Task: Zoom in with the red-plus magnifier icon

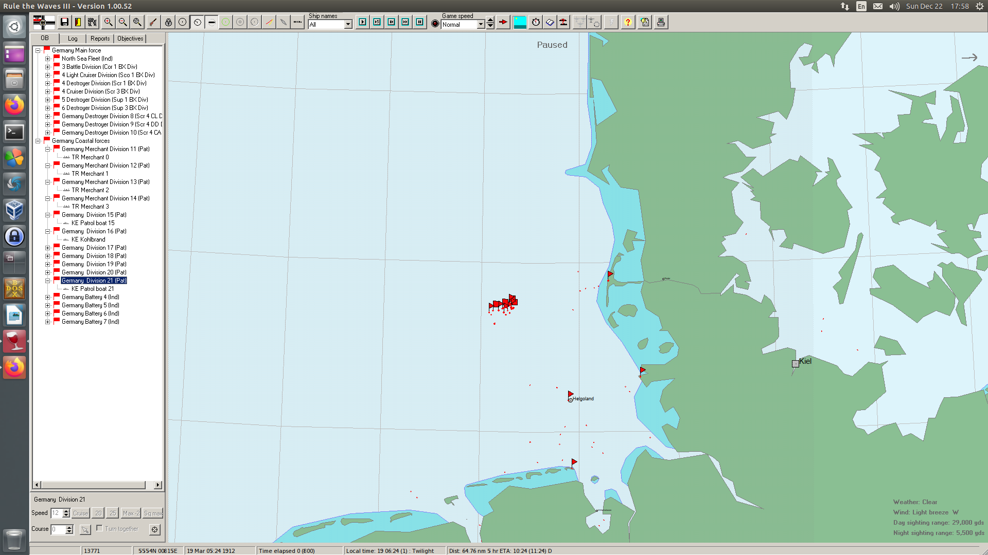Action: tap(109, 22)
